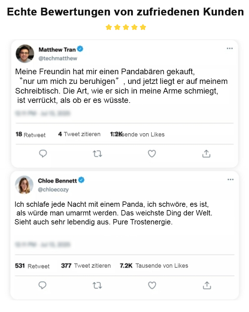This screenshot has height=312, width=249.
Task: Share Chloe Bennett's tweet
Action: tap(207, 285)
